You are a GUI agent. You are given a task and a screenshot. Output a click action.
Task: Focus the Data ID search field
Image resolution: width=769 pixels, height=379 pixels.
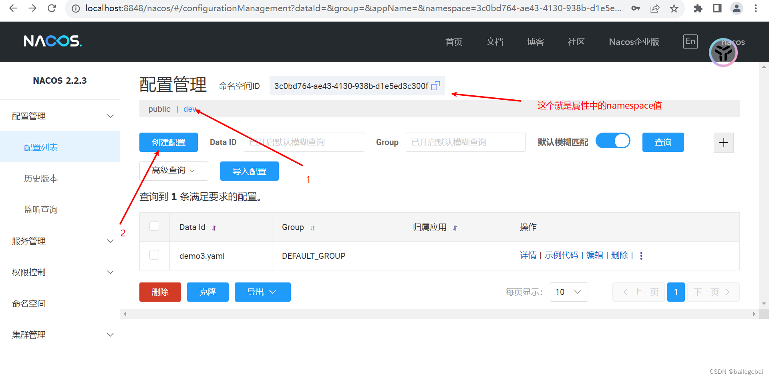[304, 142]
